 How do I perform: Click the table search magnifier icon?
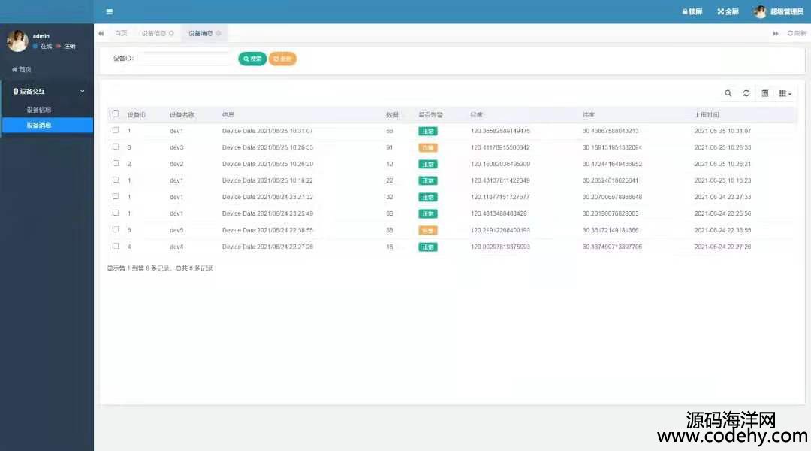pyautogui.click(x=728, y=93)
